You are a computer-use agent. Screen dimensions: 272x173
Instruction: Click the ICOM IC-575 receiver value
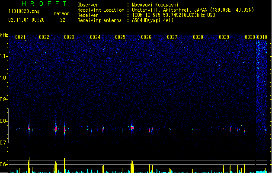coord(174,15)
